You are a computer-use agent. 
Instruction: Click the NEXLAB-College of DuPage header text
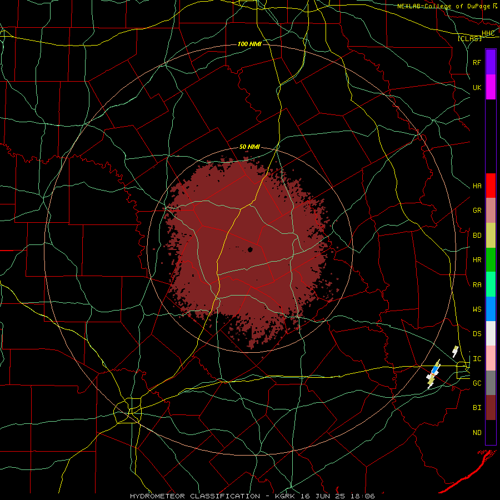coord(444,6)
